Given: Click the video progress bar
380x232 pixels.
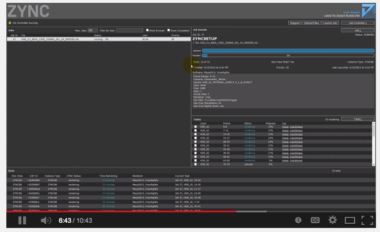Looking at the screenshot, I should 191,211.
